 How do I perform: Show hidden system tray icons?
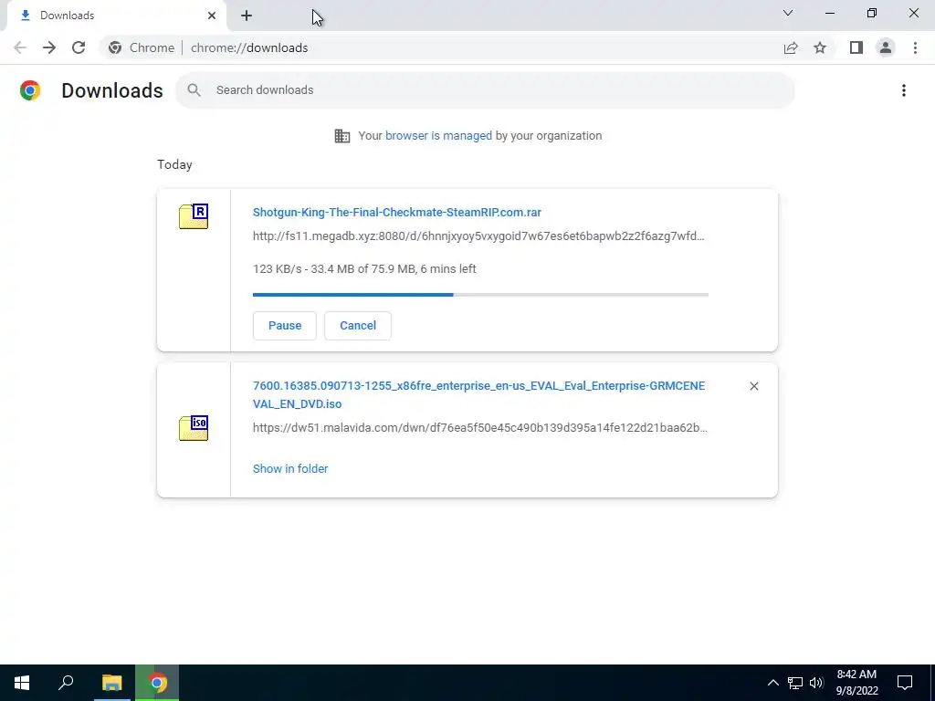(772, 683)
